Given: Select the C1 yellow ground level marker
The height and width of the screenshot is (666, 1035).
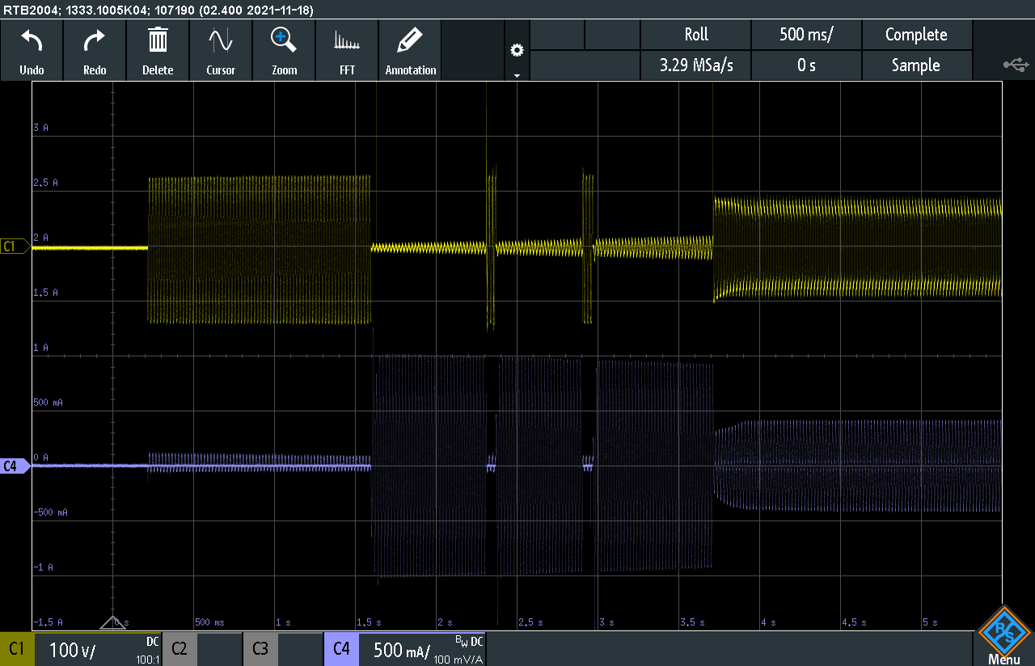Looking at the screenshot, I should [14, 247].
